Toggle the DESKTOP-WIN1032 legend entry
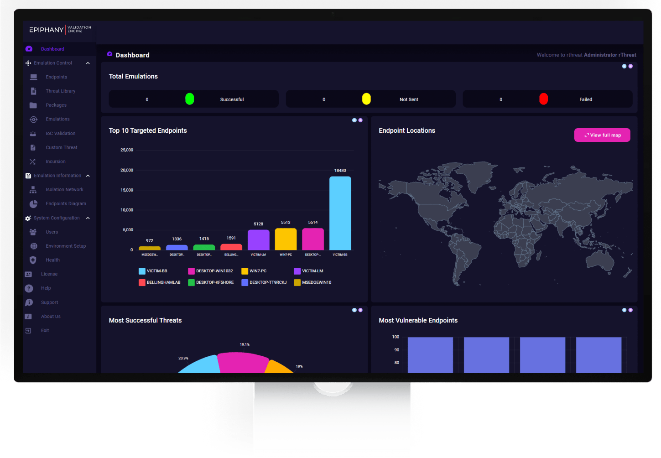 (210, 271)
